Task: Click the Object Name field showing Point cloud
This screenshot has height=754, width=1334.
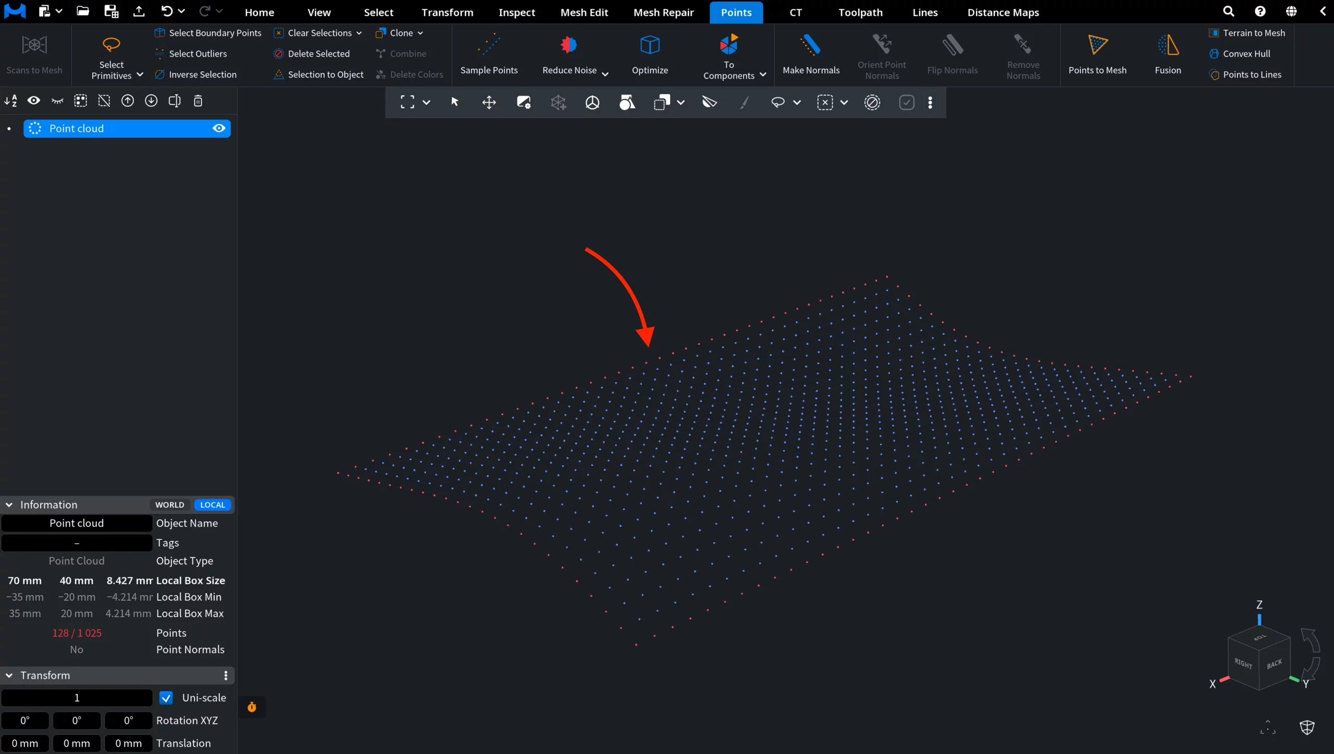Action: (77, 523)
